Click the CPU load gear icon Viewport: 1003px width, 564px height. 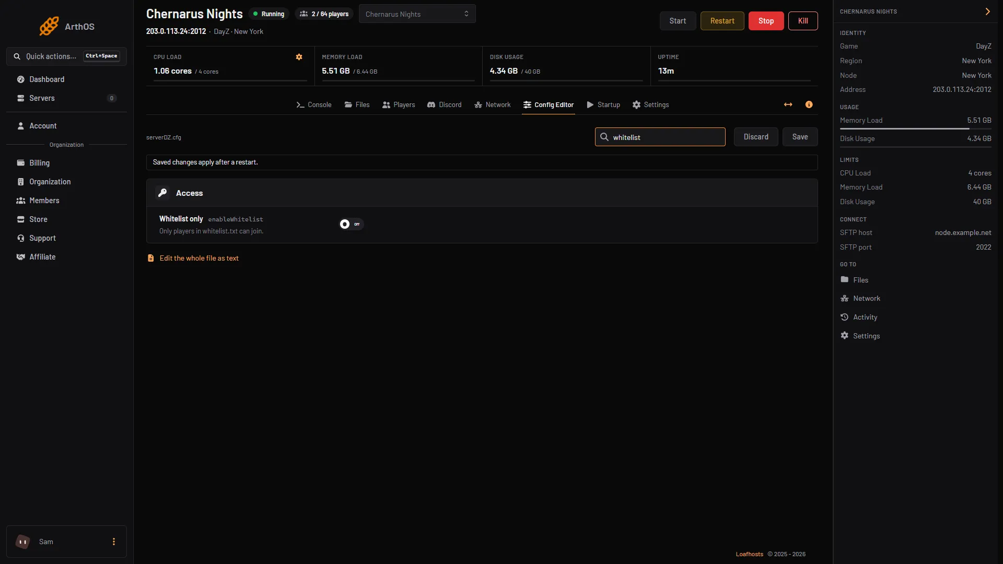pyautogui.click(x=299, y=57)
